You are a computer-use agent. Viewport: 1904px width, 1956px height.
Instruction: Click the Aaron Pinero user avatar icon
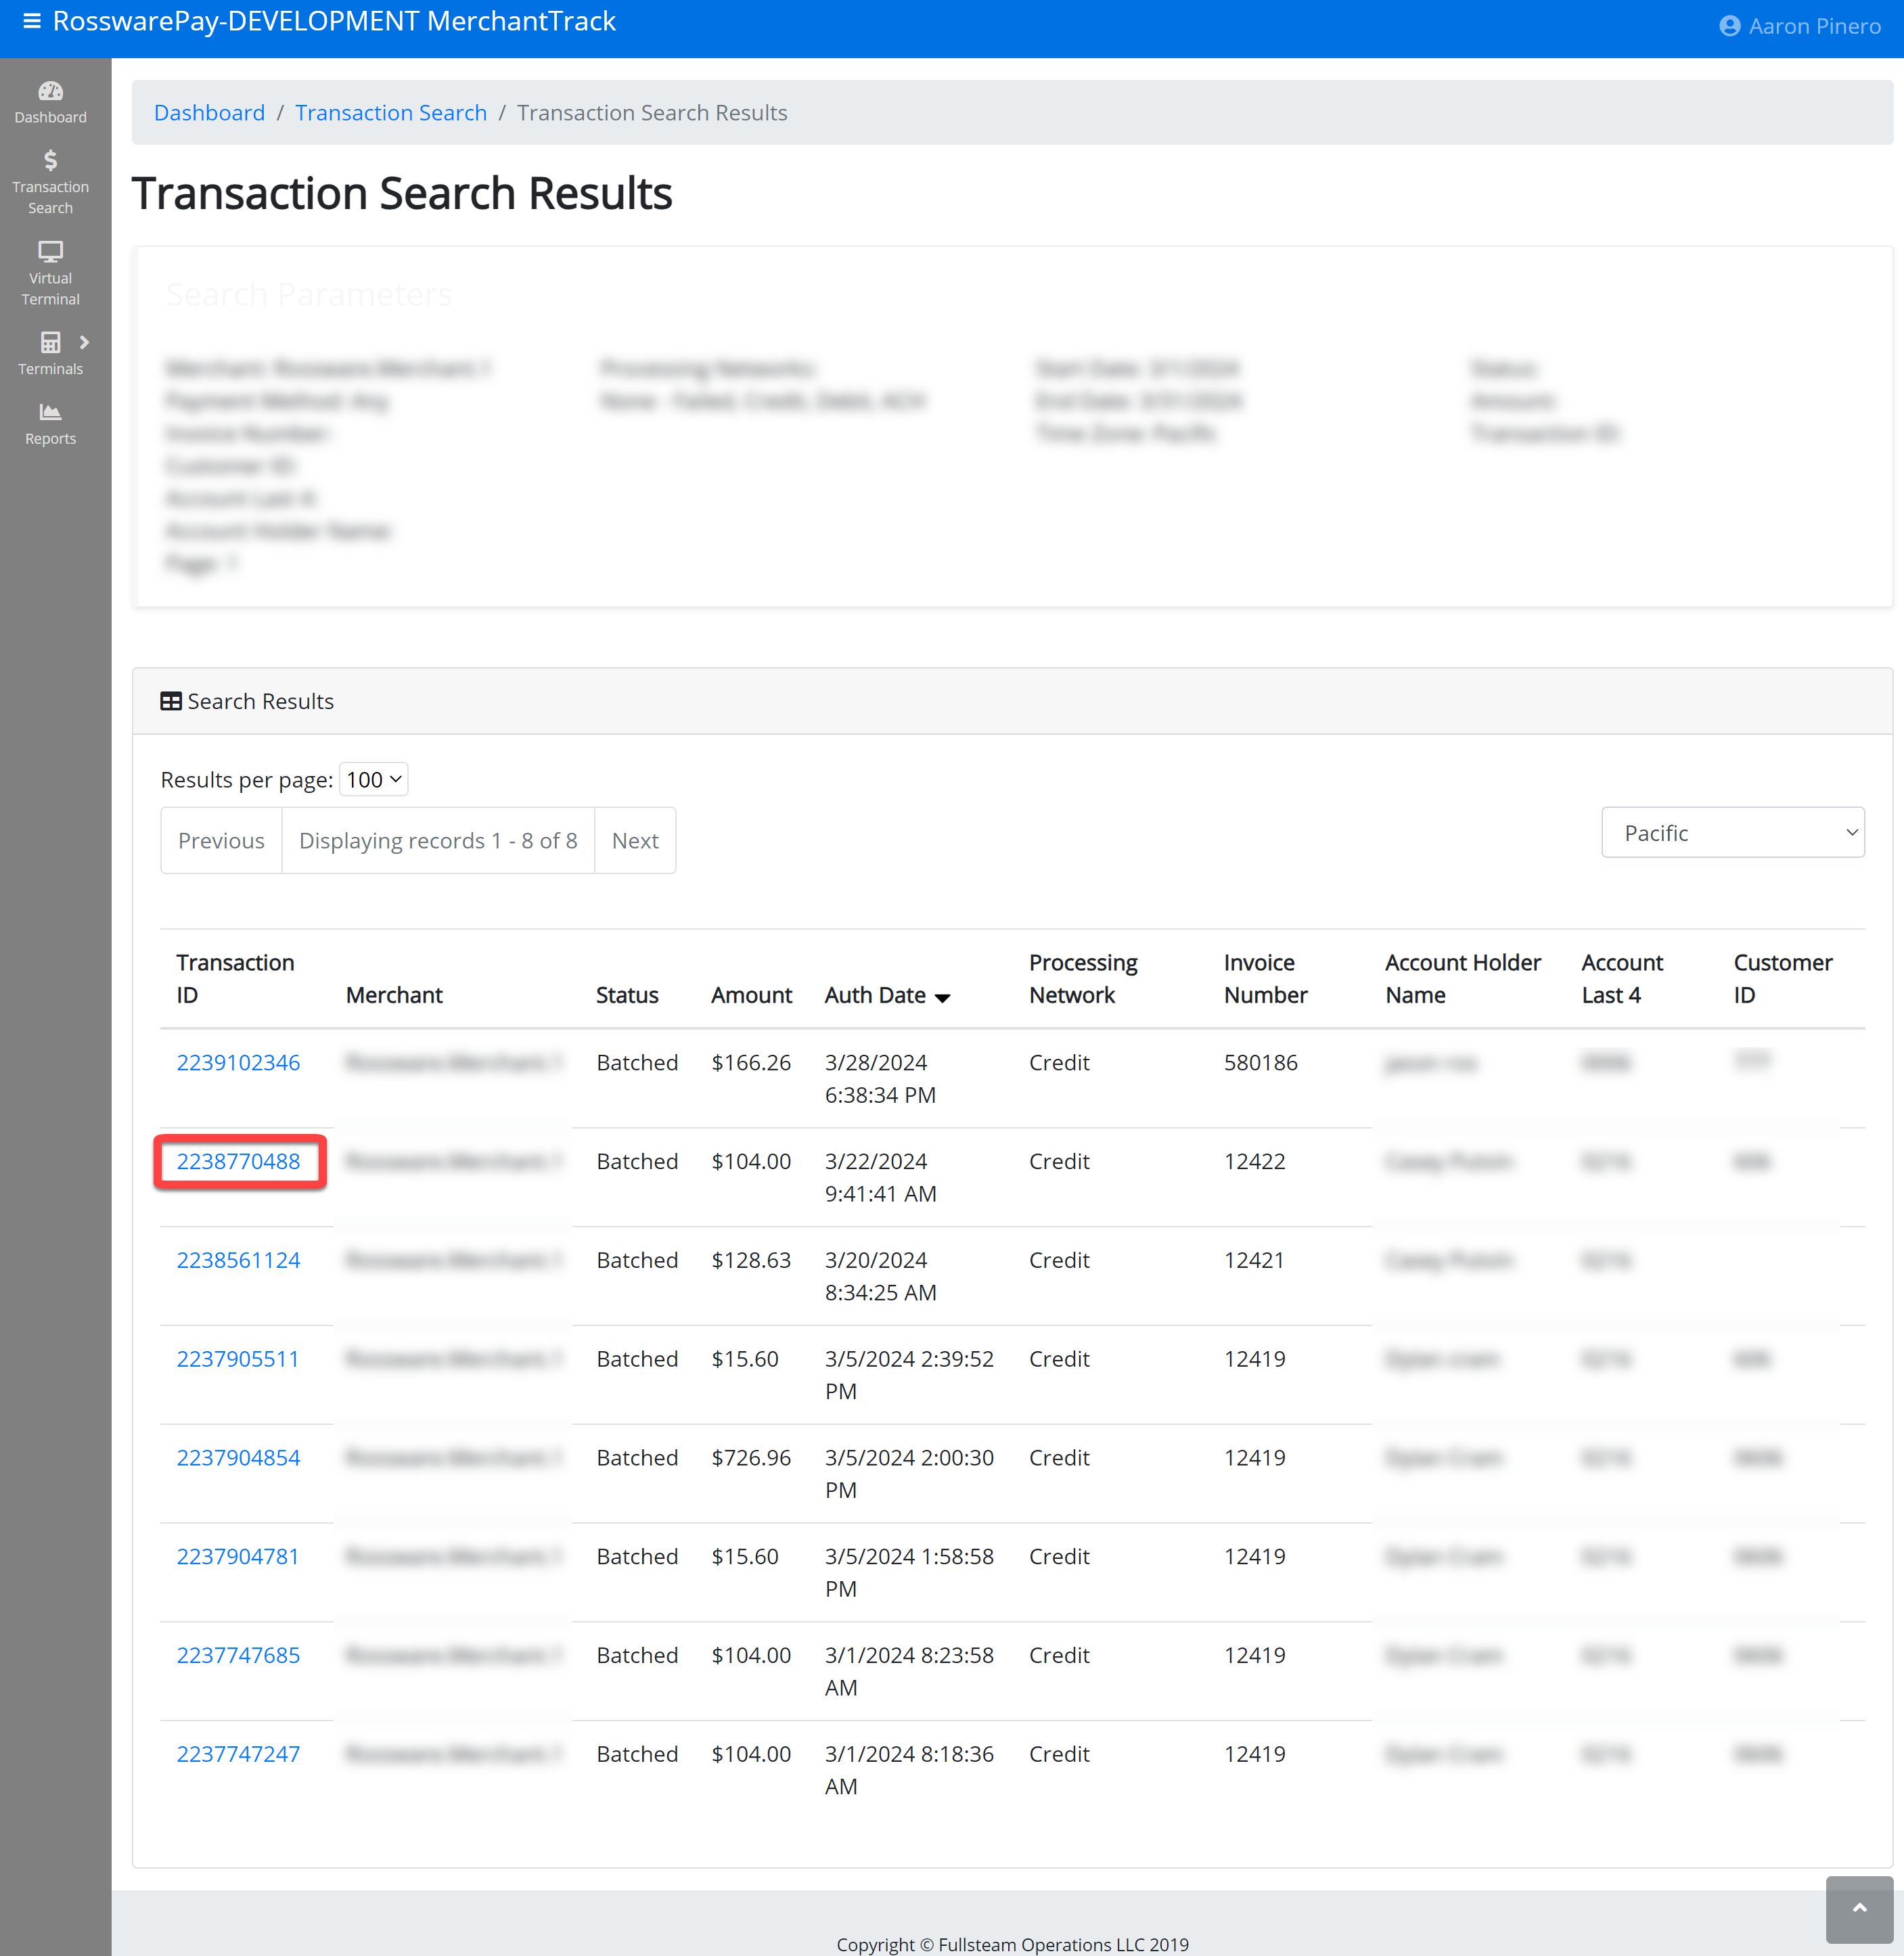coord(1729,27)
